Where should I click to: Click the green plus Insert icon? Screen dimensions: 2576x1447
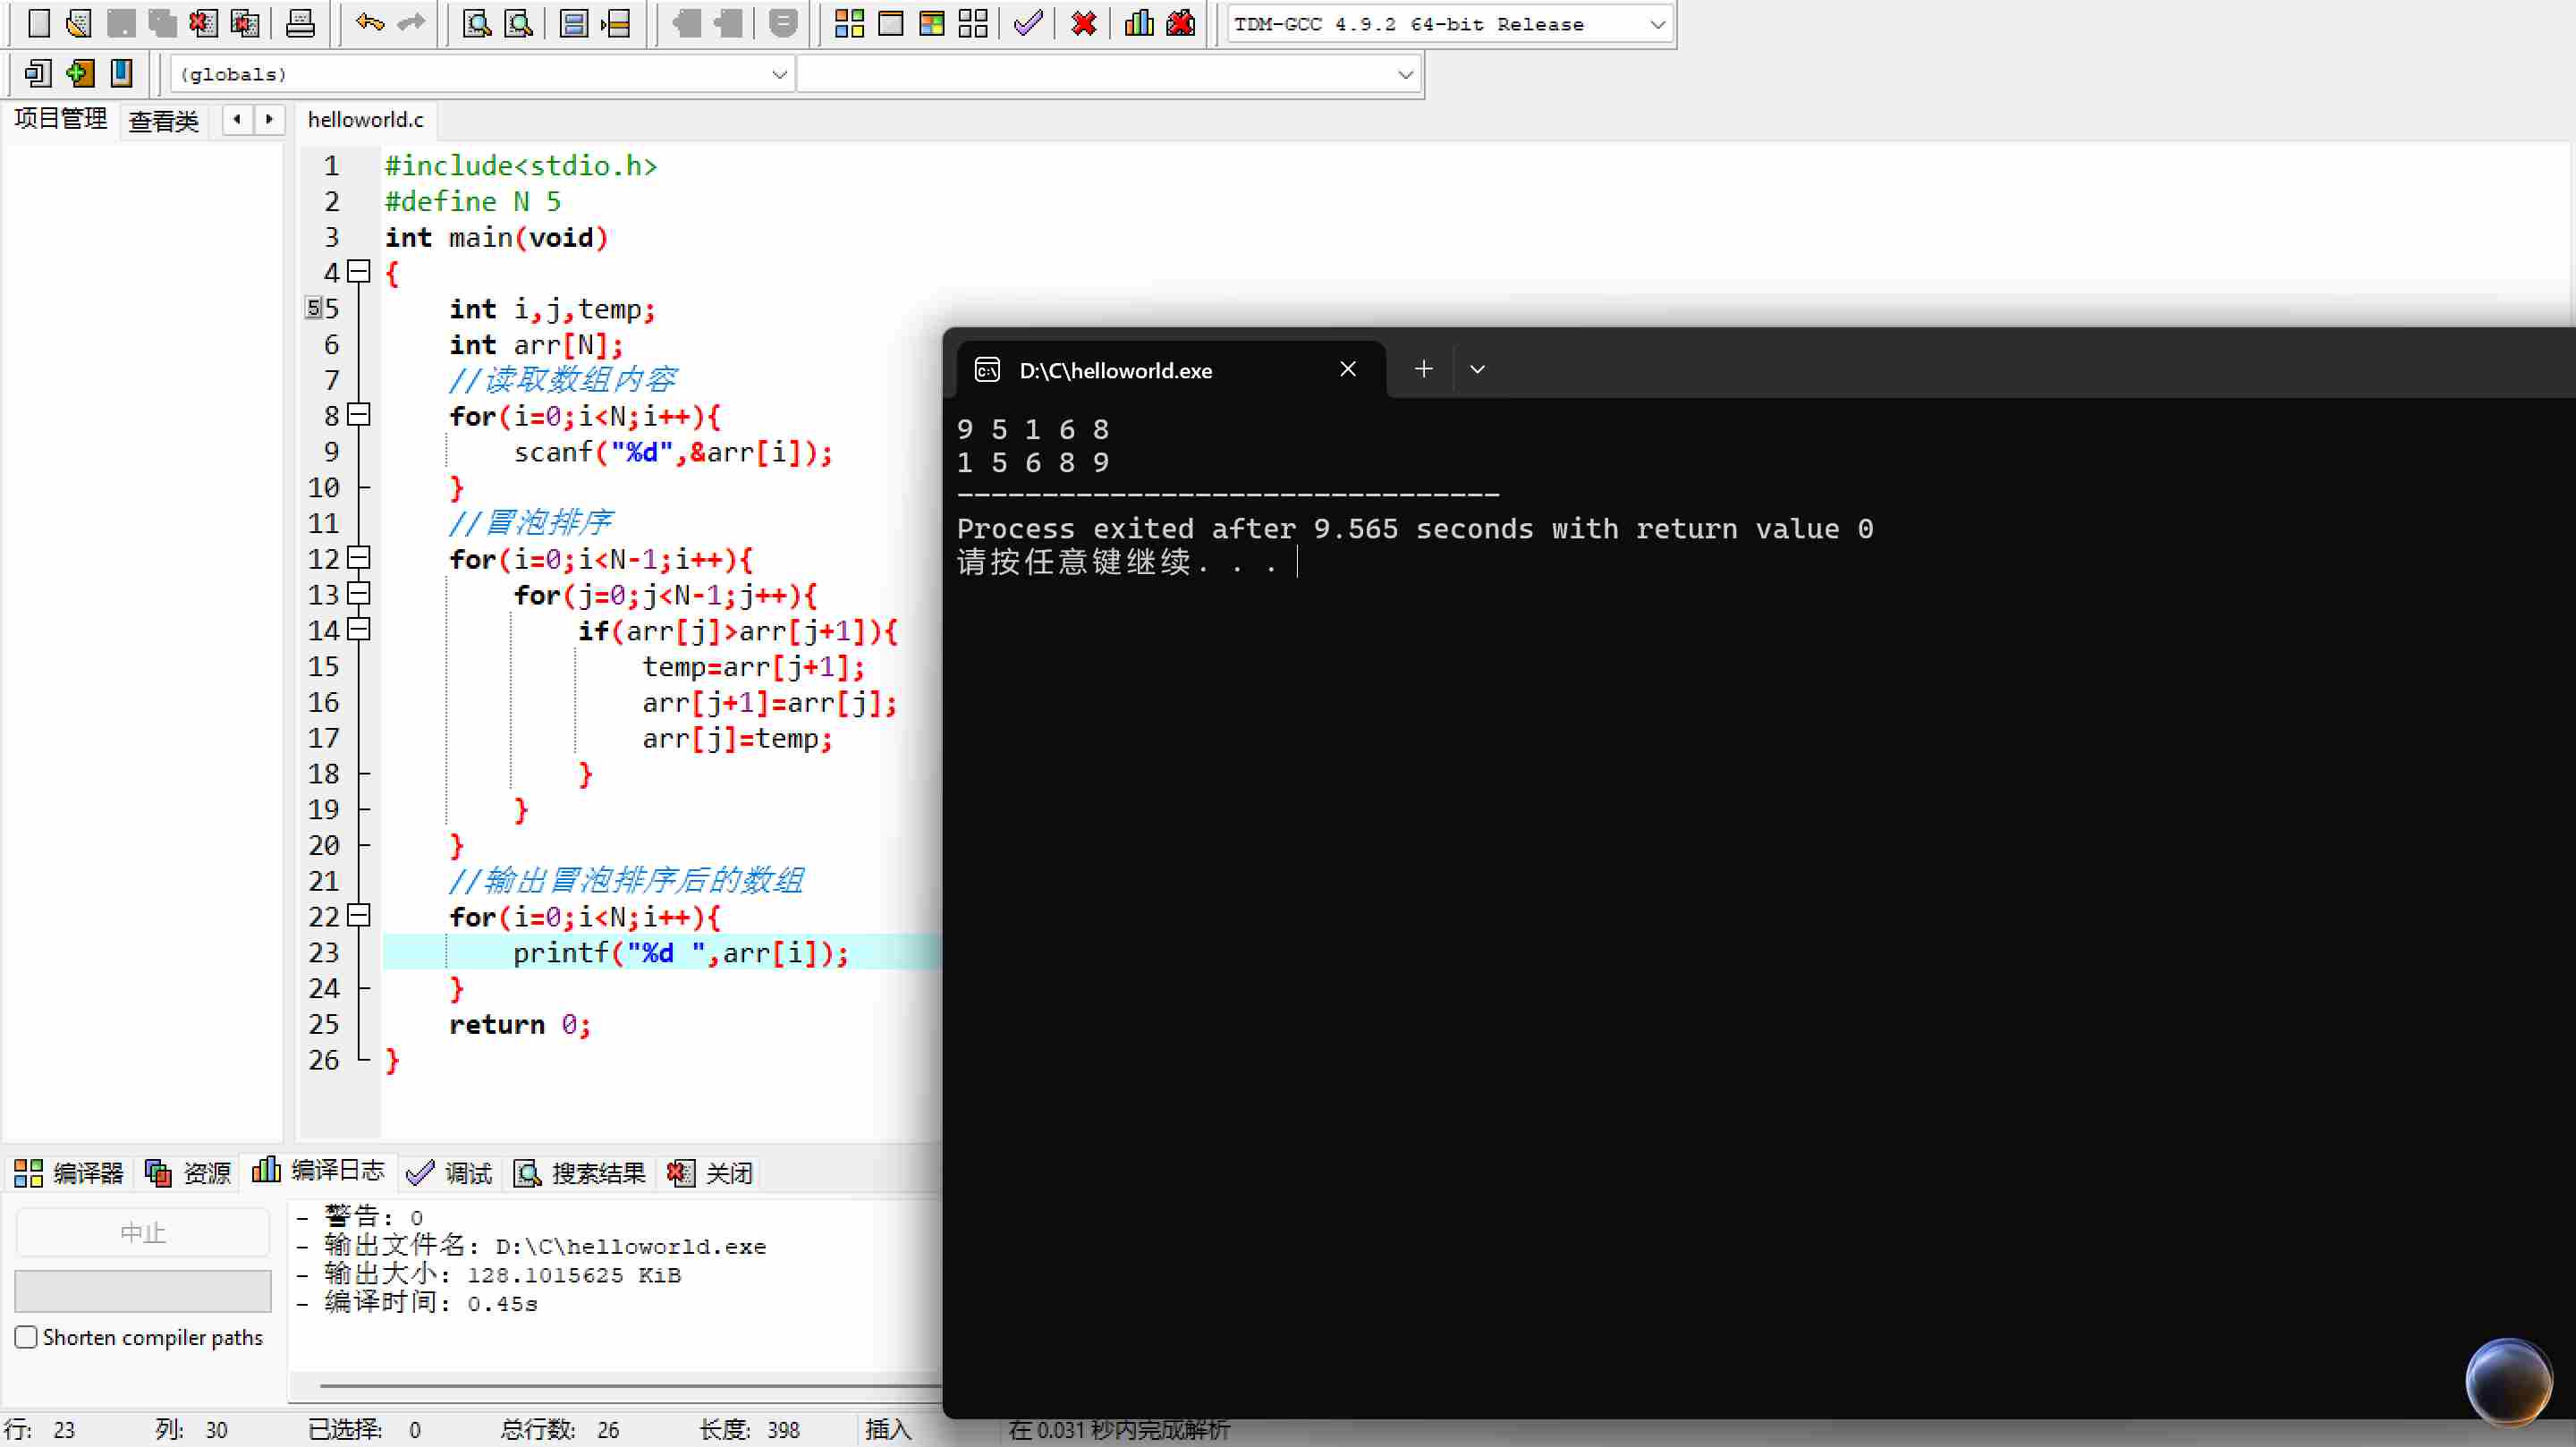[x=80, y=73]
